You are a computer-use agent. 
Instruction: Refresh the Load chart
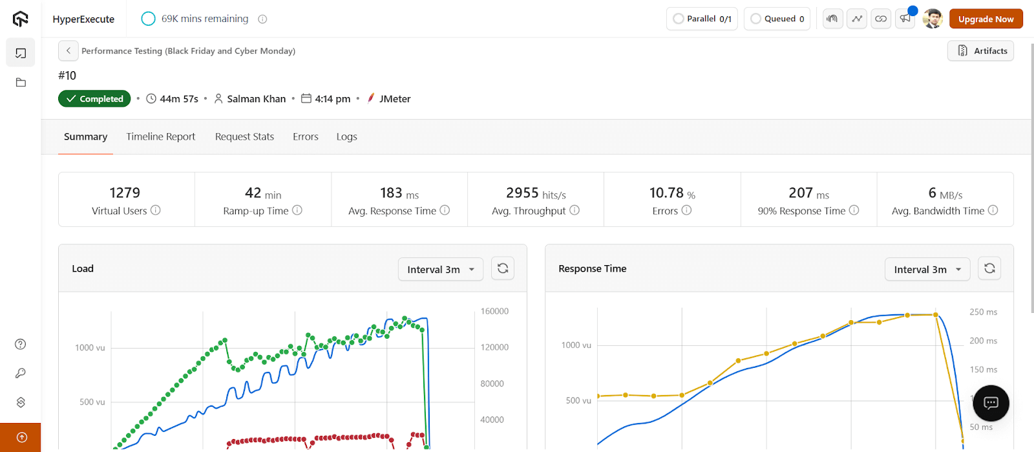(x=503, y=268)
